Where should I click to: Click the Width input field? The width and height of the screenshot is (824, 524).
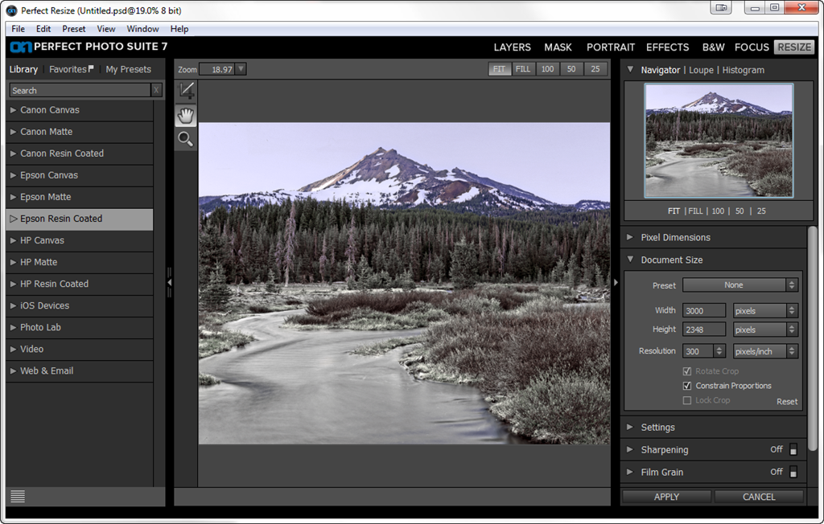click(x=703, y=311)
